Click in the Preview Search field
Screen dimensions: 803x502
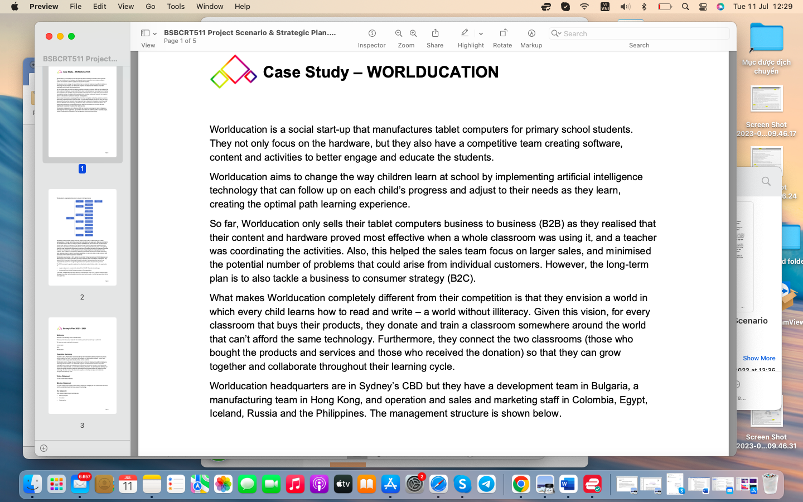(x=639, y=33)
